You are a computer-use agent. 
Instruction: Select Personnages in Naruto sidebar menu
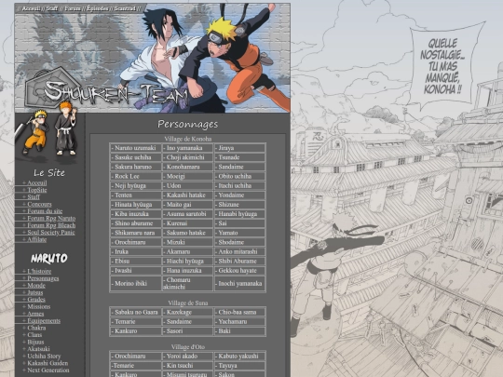tap(43, 278)
